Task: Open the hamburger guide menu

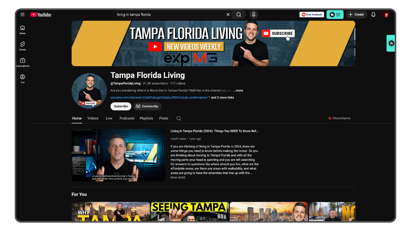Action: [x=22, y=14]
